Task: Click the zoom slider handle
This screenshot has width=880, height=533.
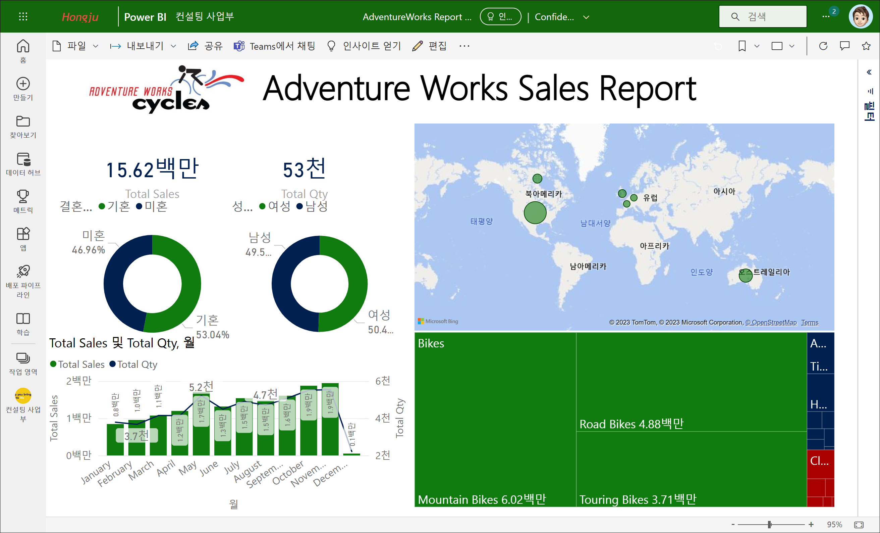Action: [x=770, y=524]
